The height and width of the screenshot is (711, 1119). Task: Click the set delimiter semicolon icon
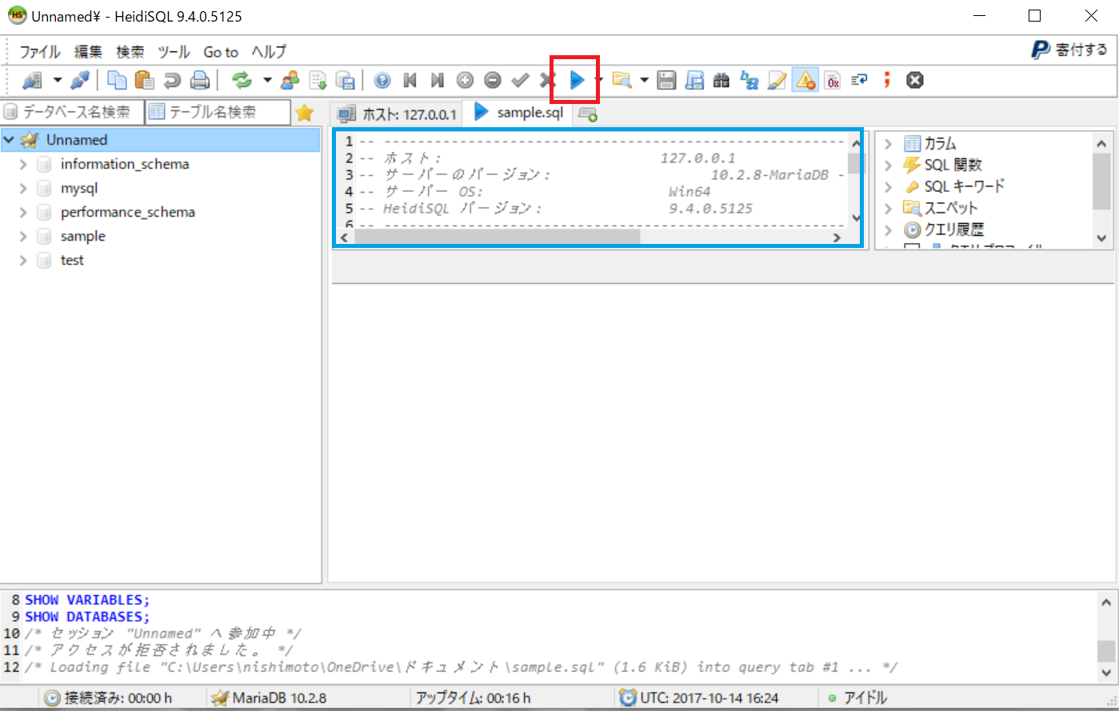pyautogui.click(x=887, y=80)
